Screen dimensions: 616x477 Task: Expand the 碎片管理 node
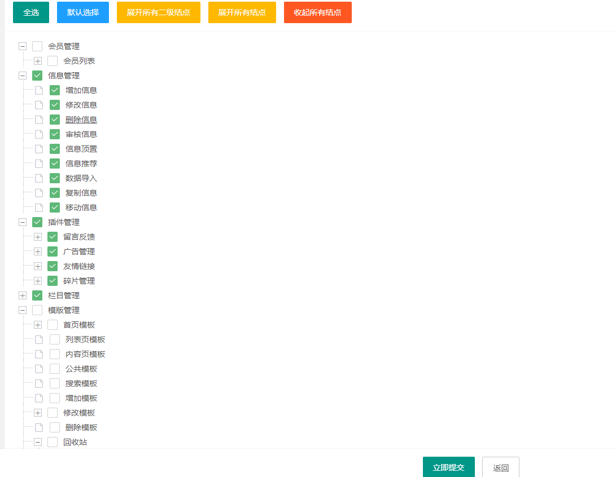38,281
